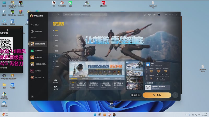Viewport: 209px width, 117px height.
Task: Open the Recycle Bin desktop icon
Action: pyautogui.click(x=4, y=13)
